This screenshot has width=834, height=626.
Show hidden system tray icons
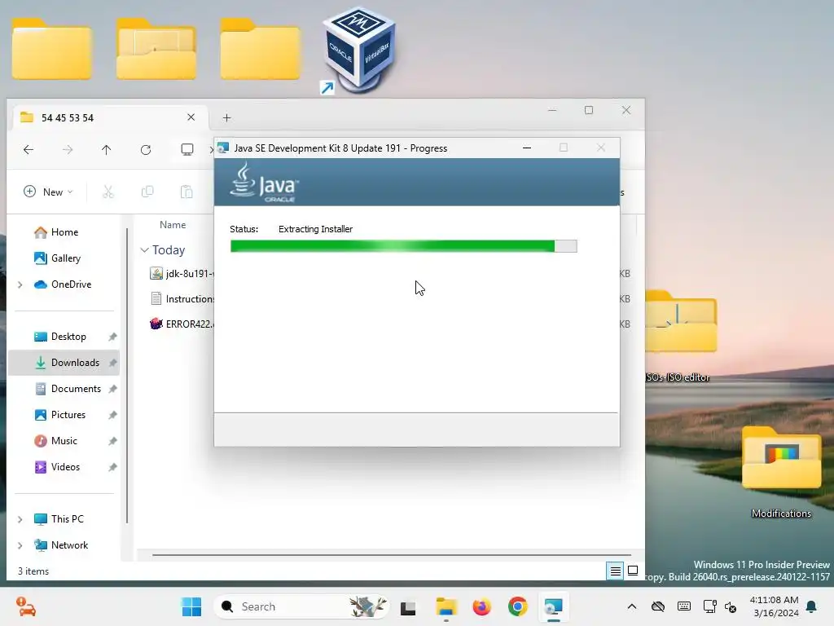(x=632, y=606)
